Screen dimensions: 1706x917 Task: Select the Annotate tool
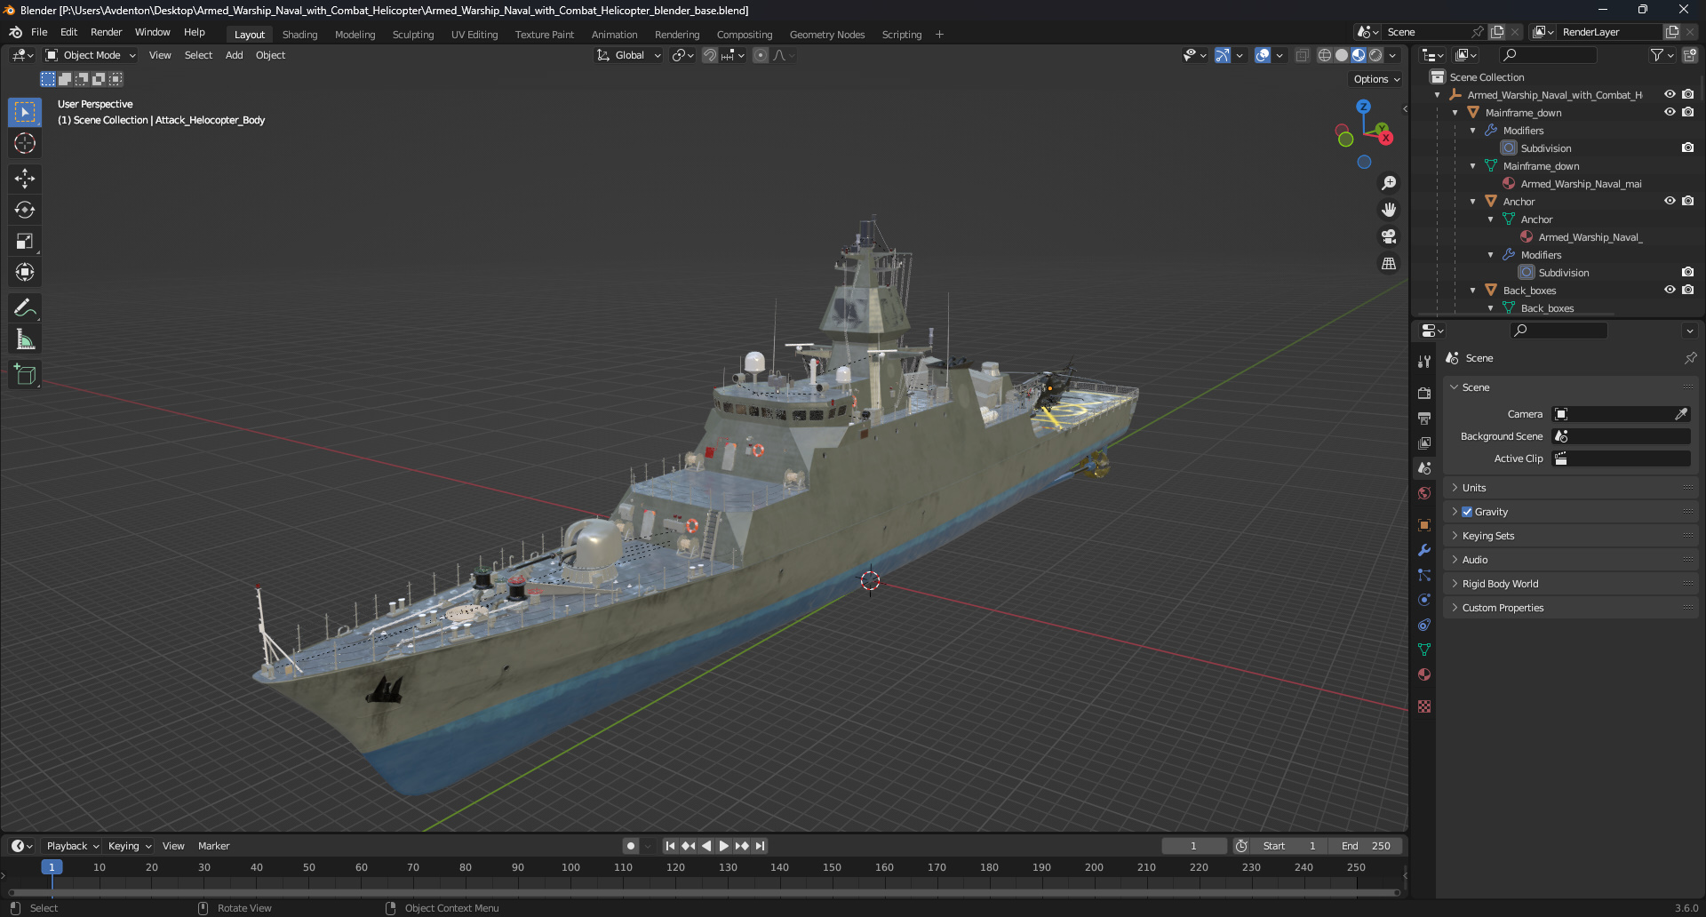point(25,308)
